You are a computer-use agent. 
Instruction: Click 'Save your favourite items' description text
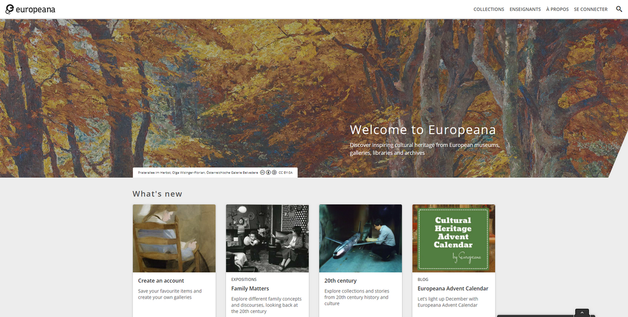170,294
